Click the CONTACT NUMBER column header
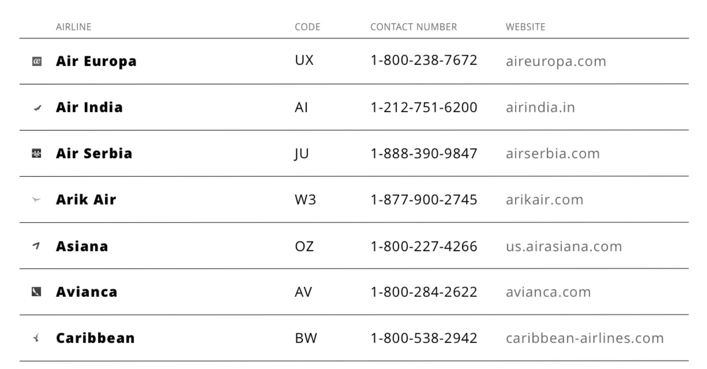The image size is (707, 369). coord(413,27)
